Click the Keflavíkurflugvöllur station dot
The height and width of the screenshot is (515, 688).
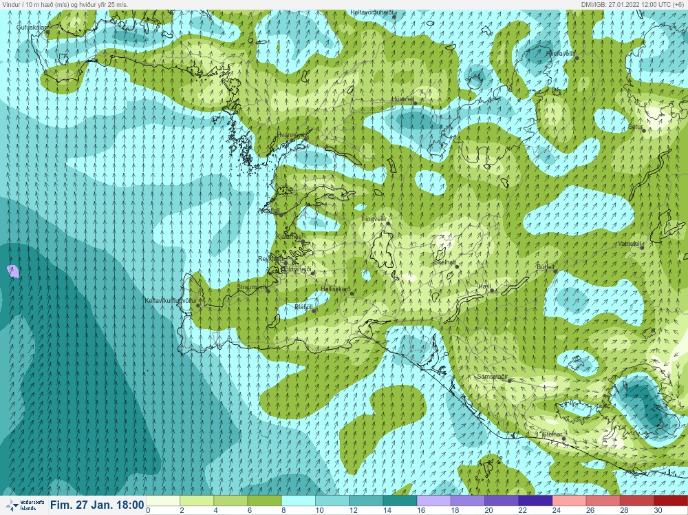click(198, 305)
